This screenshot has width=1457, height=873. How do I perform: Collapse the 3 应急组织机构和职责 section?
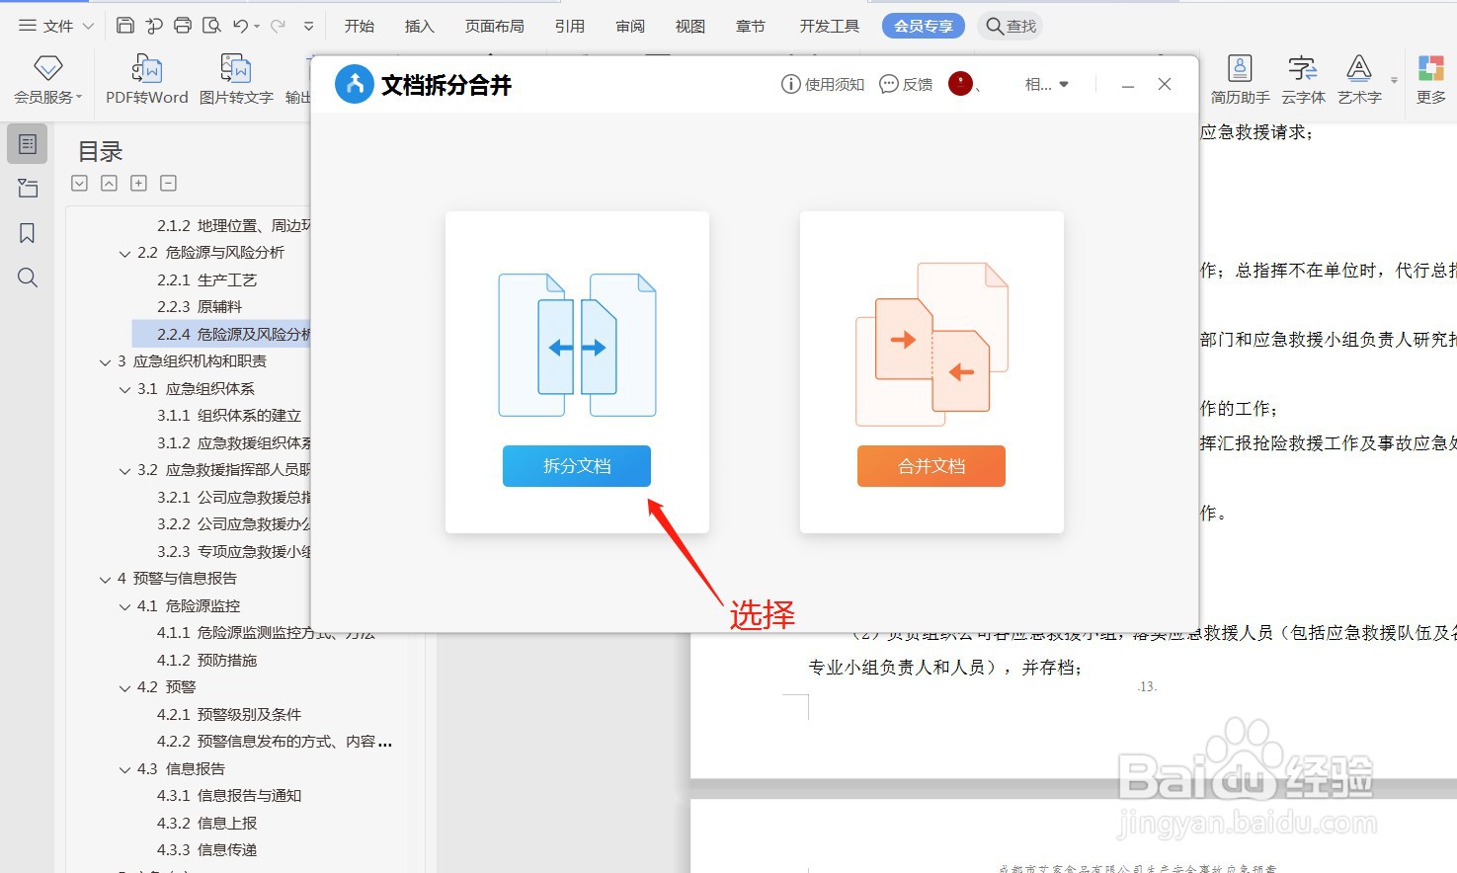[x=106, y=360]
